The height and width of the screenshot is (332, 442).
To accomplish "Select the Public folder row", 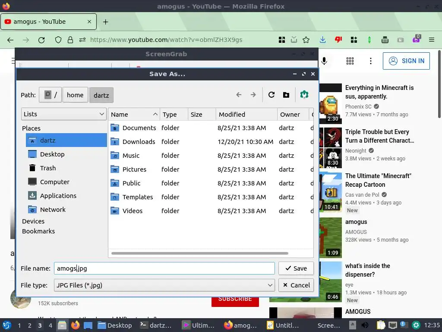I will pyautogui.click(x=211, y=183).
